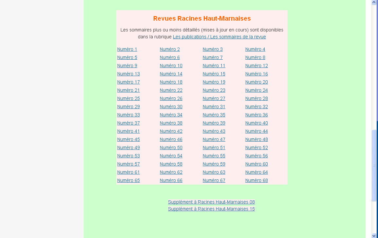Click the scrollbar up arrow

click(x=374, y=2)
